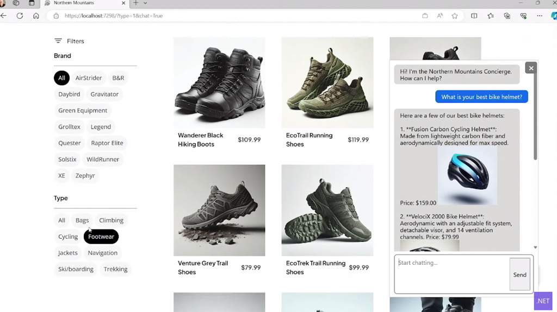Show Climbing product type
Screen dimensions: 557x312
click(111, 220)
